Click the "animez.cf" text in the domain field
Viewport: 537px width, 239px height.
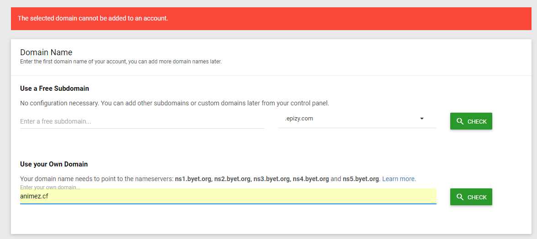[34, 197]
